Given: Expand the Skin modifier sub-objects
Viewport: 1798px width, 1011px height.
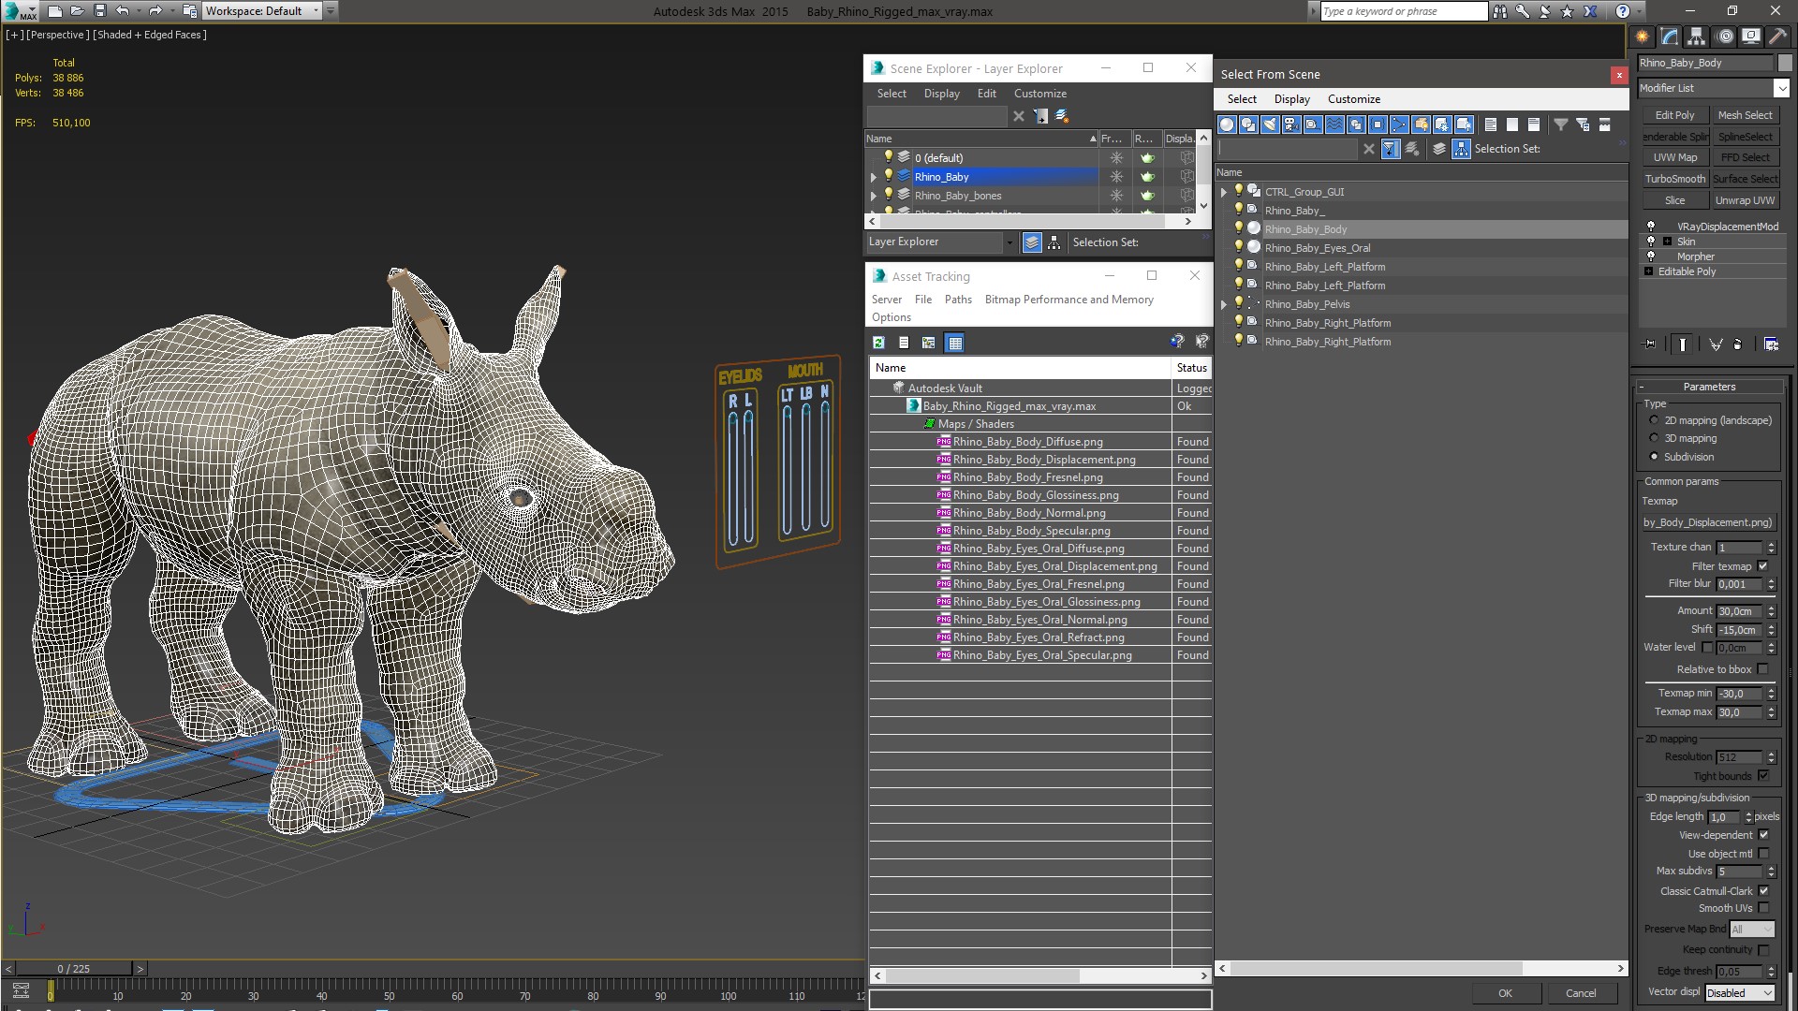Looking at the screenshot, I should point(1667,242).
